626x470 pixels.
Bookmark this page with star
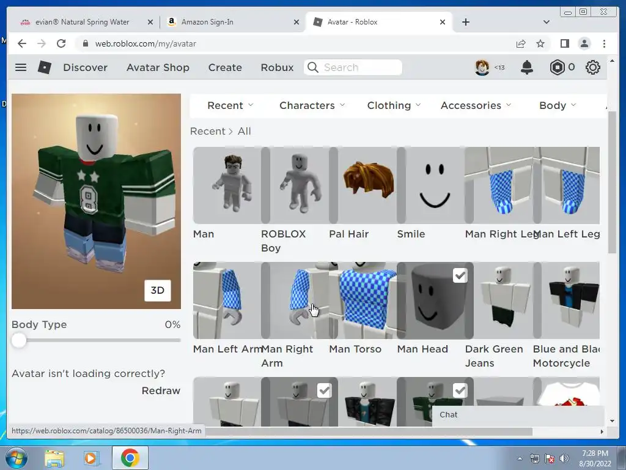point(540,43)
